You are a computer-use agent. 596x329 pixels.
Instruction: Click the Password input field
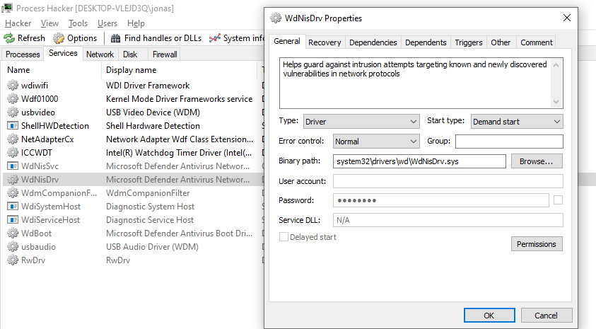[x=441, y=200]
